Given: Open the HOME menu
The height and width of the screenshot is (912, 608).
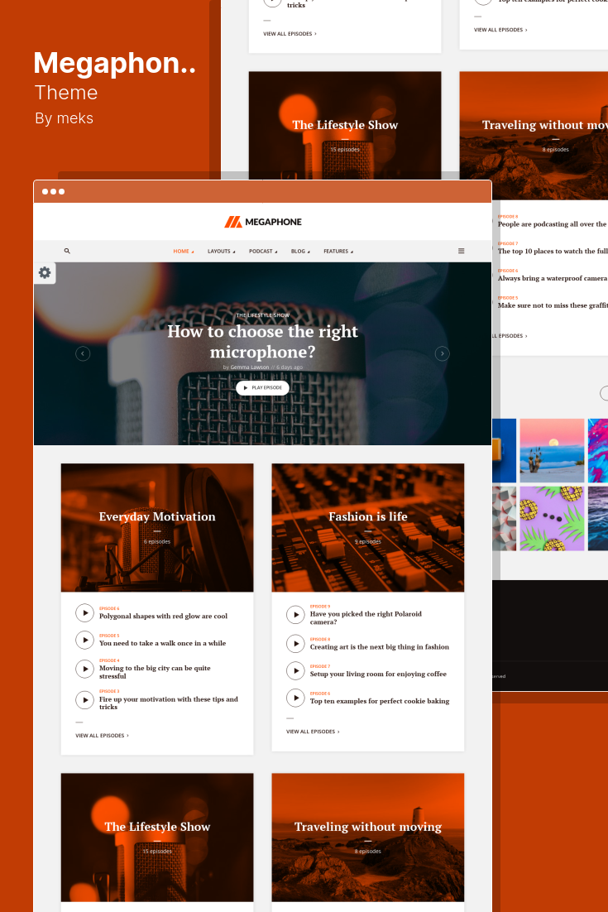Looking at the screenshot, I should [x=183, y=252].
